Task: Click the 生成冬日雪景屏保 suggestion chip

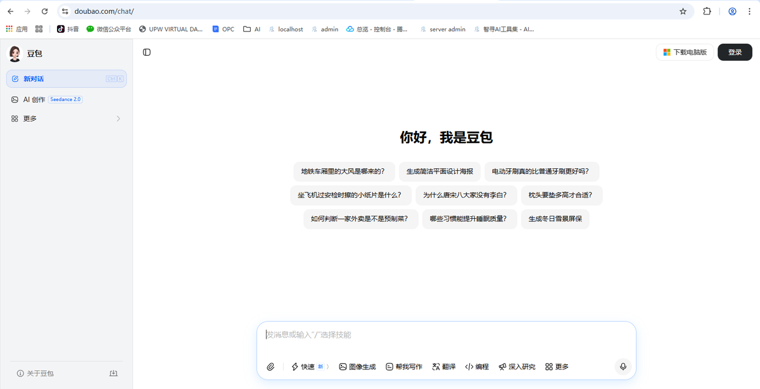Action: 555,219
